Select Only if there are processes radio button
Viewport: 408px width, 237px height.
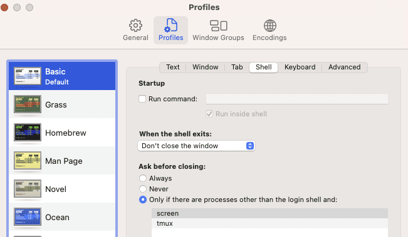(143, 199)
